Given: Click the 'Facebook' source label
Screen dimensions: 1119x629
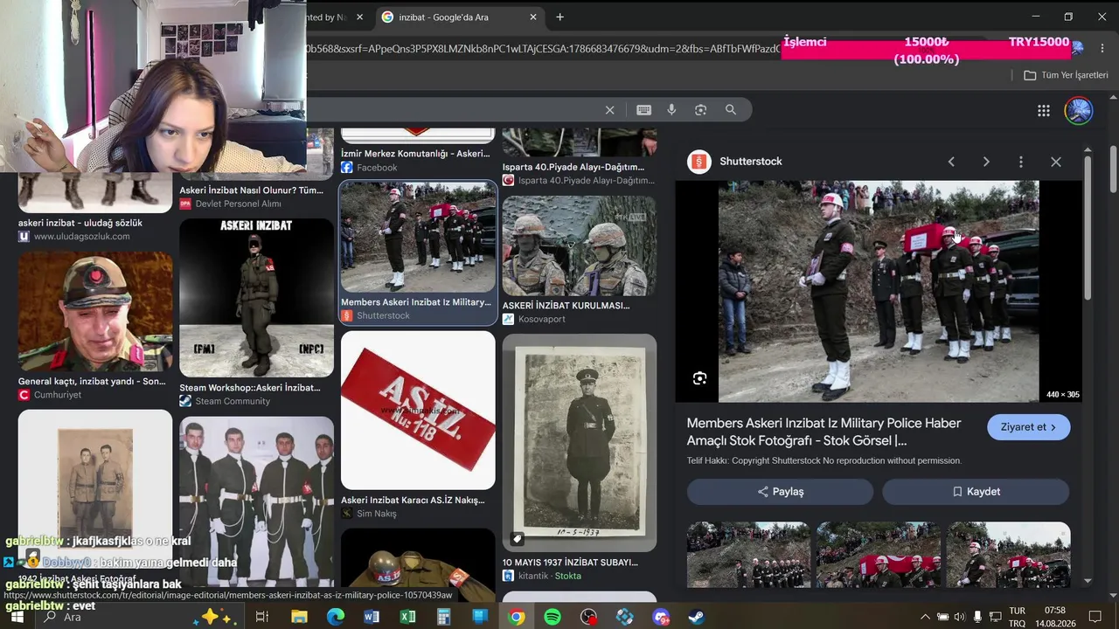Looking at the screenshot, I should [x=377, y=168].
